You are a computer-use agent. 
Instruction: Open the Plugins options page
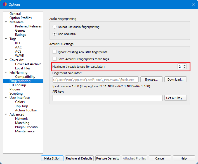[x=15, y=89]
